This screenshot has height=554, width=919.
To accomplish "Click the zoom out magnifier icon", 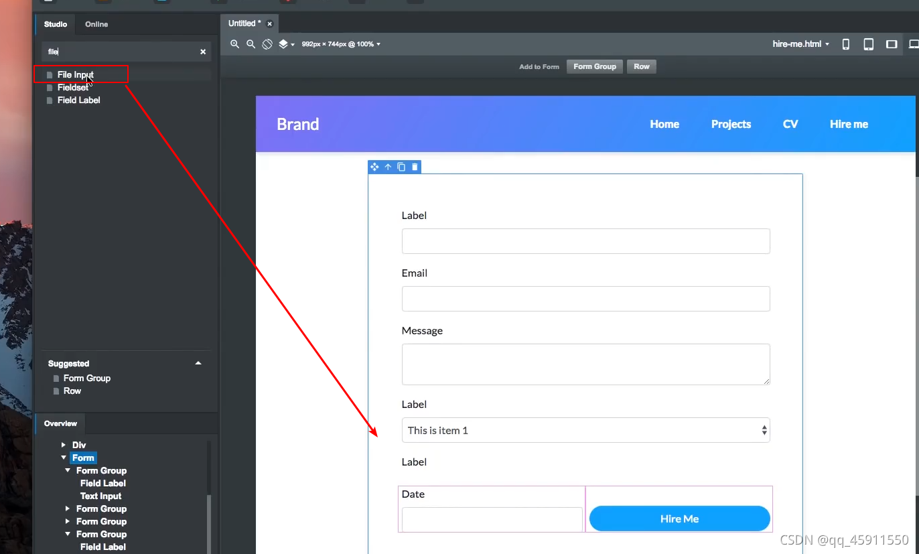I will click(251, 44).
